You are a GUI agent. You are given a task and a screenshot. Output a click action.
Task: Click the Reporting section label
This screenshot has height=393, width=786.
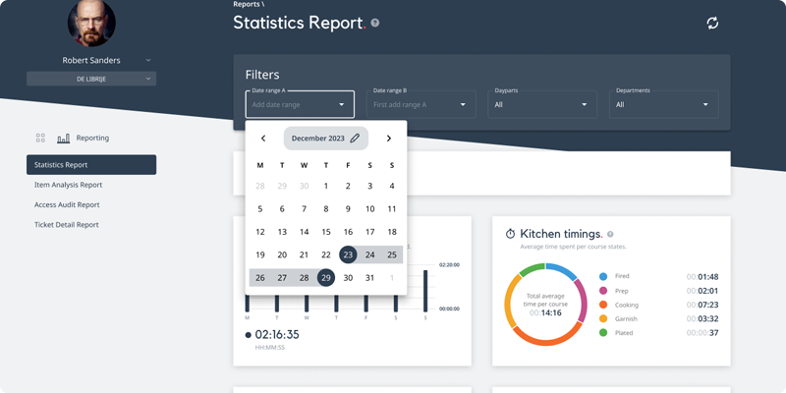(x=92, y=138)
